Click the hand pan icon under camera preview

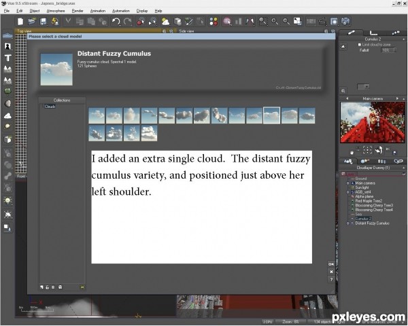click(x=352, y=152)
